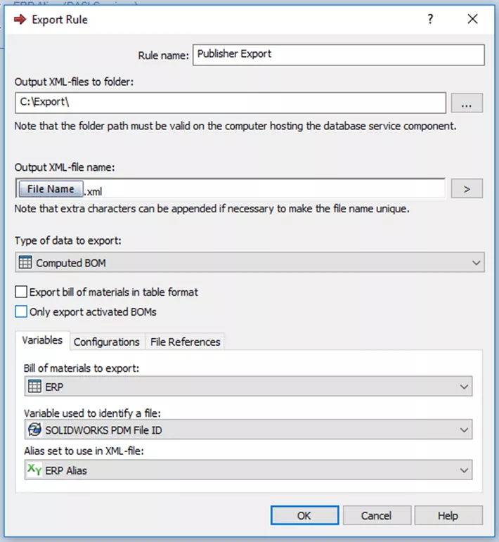Click the 'Alias set to use in XML-file:' label

click(x=84, y=451)
